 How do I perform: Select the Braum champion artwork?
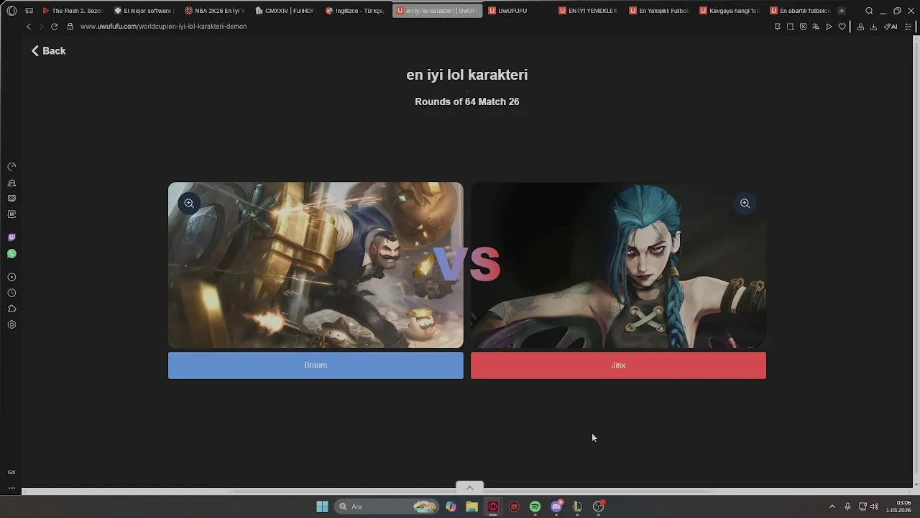(316, 265)
